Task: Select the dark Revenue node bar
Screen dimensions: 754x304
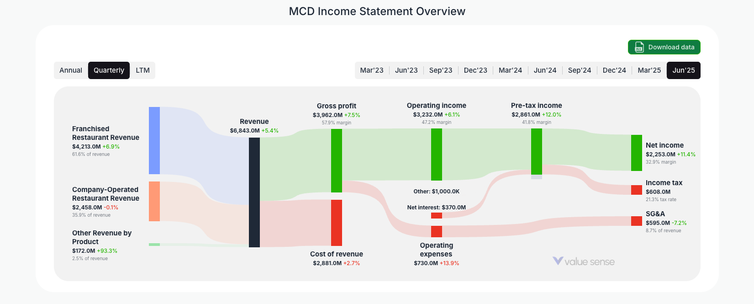Action: (x=254, y=192)
